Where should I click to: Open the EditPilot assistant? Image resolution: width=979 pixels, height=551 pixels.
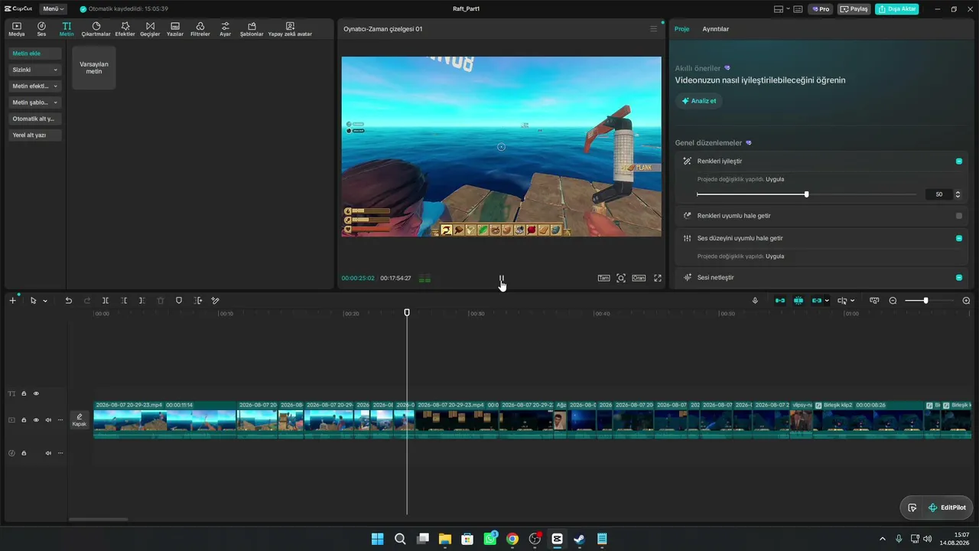tap(947, 507)
